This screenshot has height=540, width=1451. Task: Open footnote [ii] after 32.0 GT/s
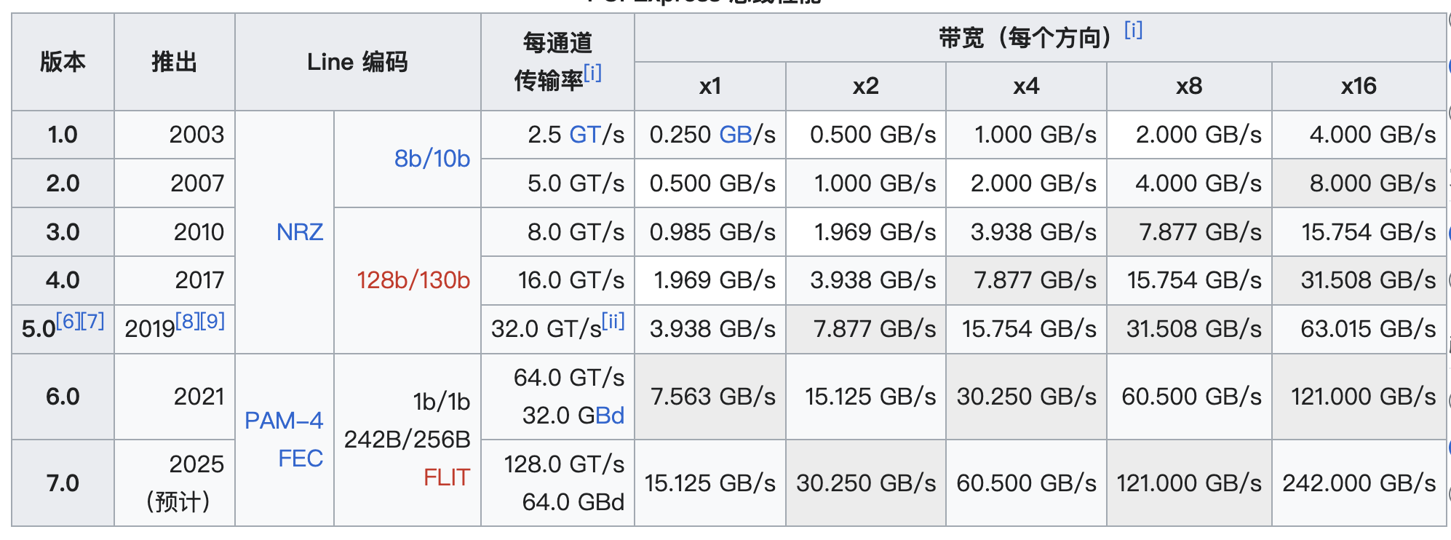(613, 321)
